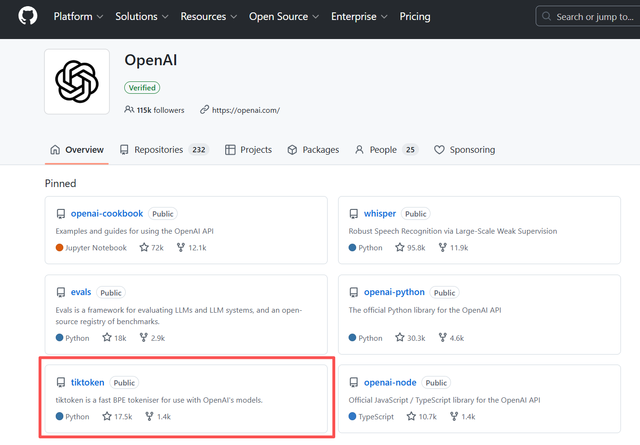The height and width of the screenshot is (445, 640).
Task: Click the followers people icon
Action: pyautogui.click(x=129, y=109)
